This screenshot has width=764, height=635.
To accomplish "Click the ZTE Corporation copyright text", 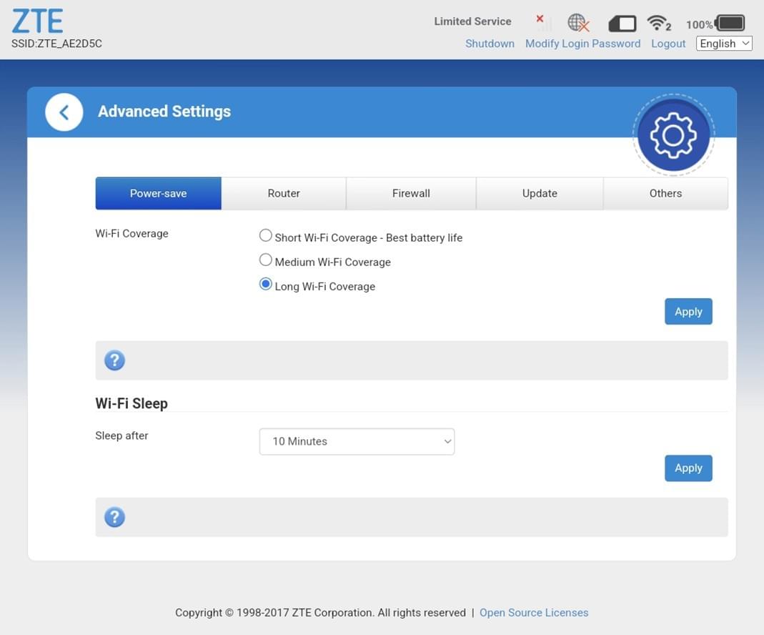I will point(321,613).
